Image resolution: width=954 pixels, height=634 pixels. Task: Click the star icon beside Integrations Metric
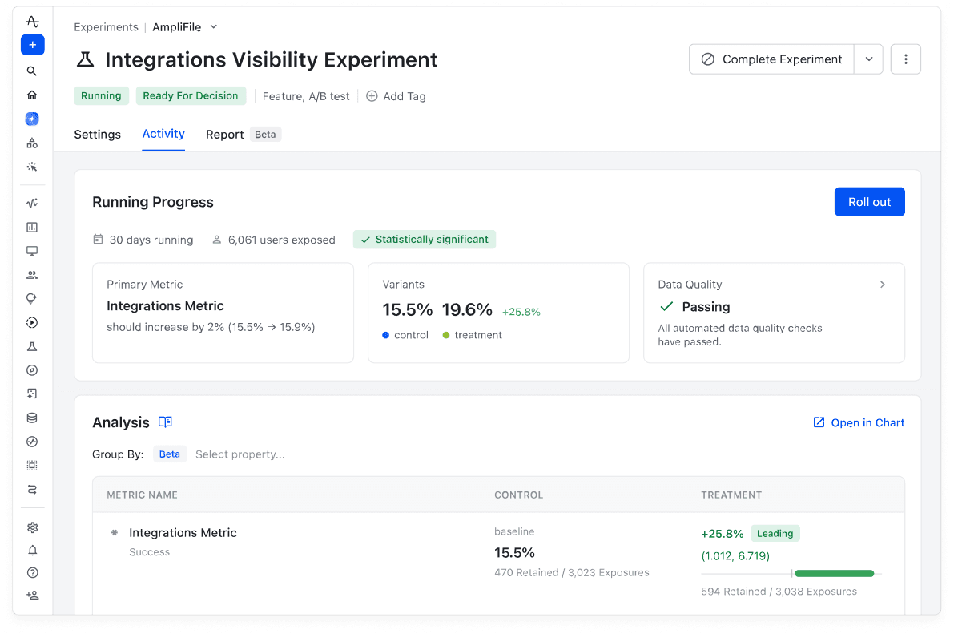[114, 533]
